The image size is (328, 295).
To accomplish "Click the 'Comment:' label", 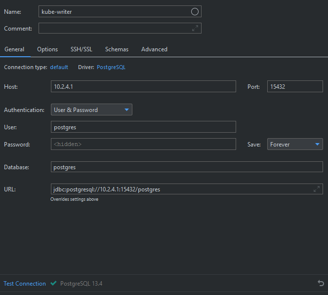I will (x=18, y=29).
